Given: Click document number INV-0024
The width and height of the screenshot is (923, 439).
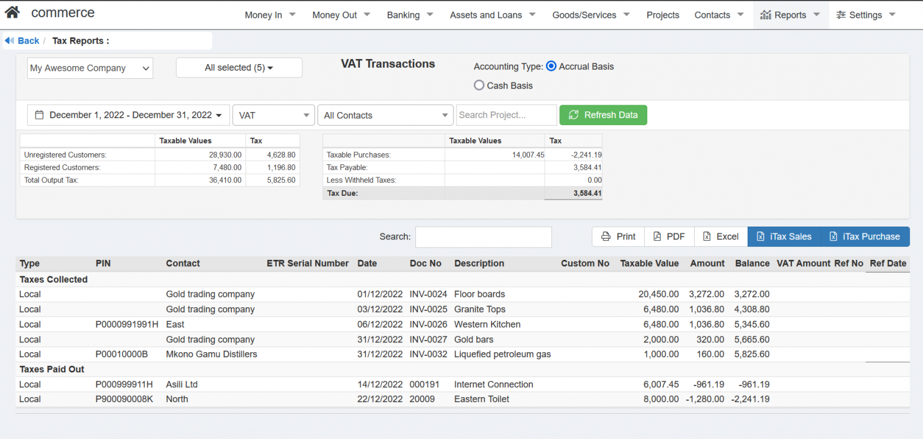Looking at the screenshot, I should [428, 294].
